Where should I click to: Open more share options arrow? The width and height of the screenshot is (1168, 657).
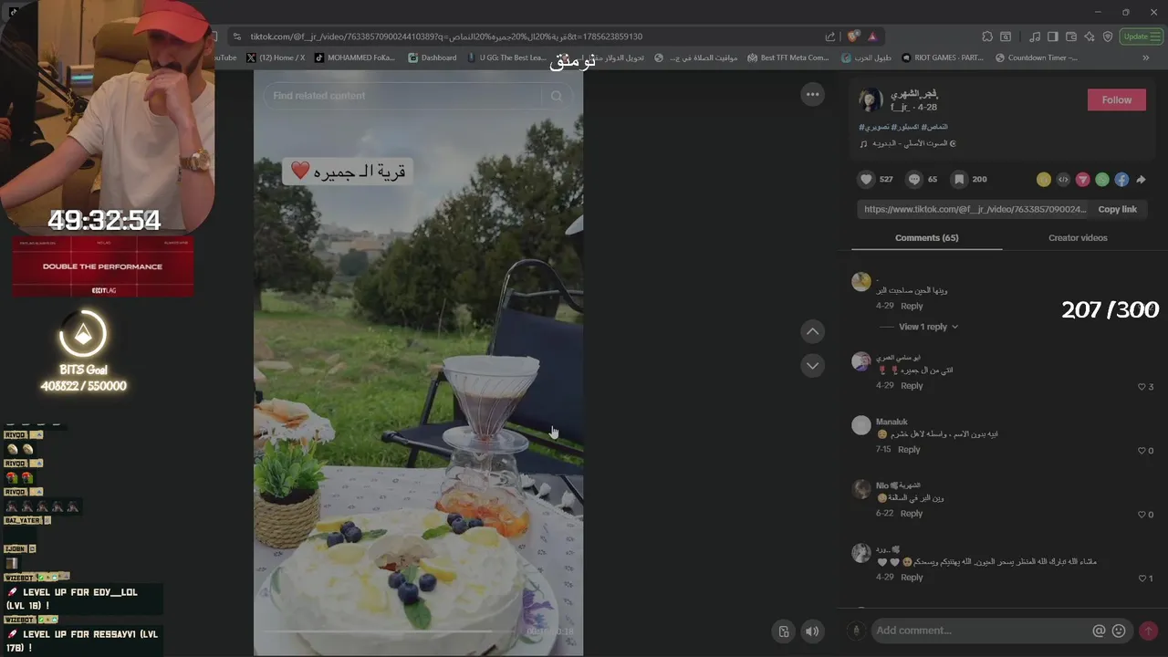1141,180
